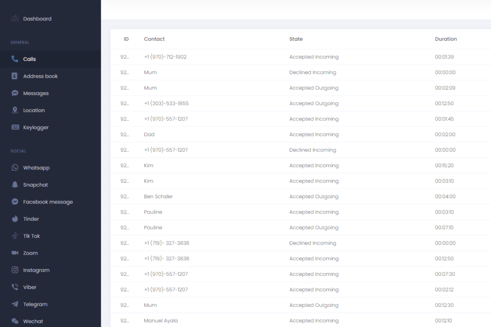Screen dimensions: 491x327
Task: Click duration 00:15:20 for Kim
Action: (444, 165)
